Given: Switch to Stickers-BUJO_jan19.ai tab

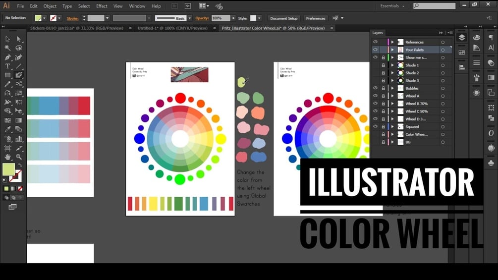Looking at the screenshot, I should tap(76, 28).
